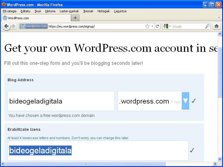
Task: Open the Historia menu
Action: click(x=50, y=11)
